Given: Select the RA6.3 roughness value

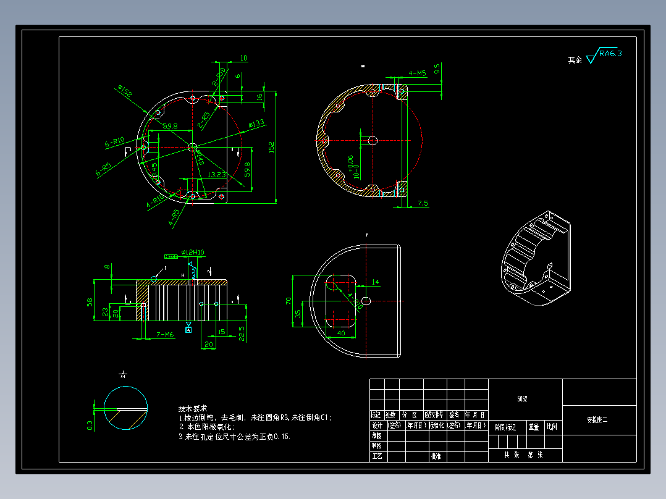Looking at the screenshot, I should 610,53.
